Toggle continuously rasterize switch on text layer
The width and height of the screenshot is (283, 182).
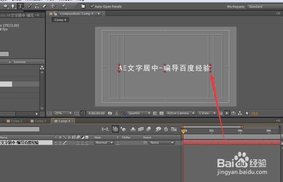click(x=60, y=142)
